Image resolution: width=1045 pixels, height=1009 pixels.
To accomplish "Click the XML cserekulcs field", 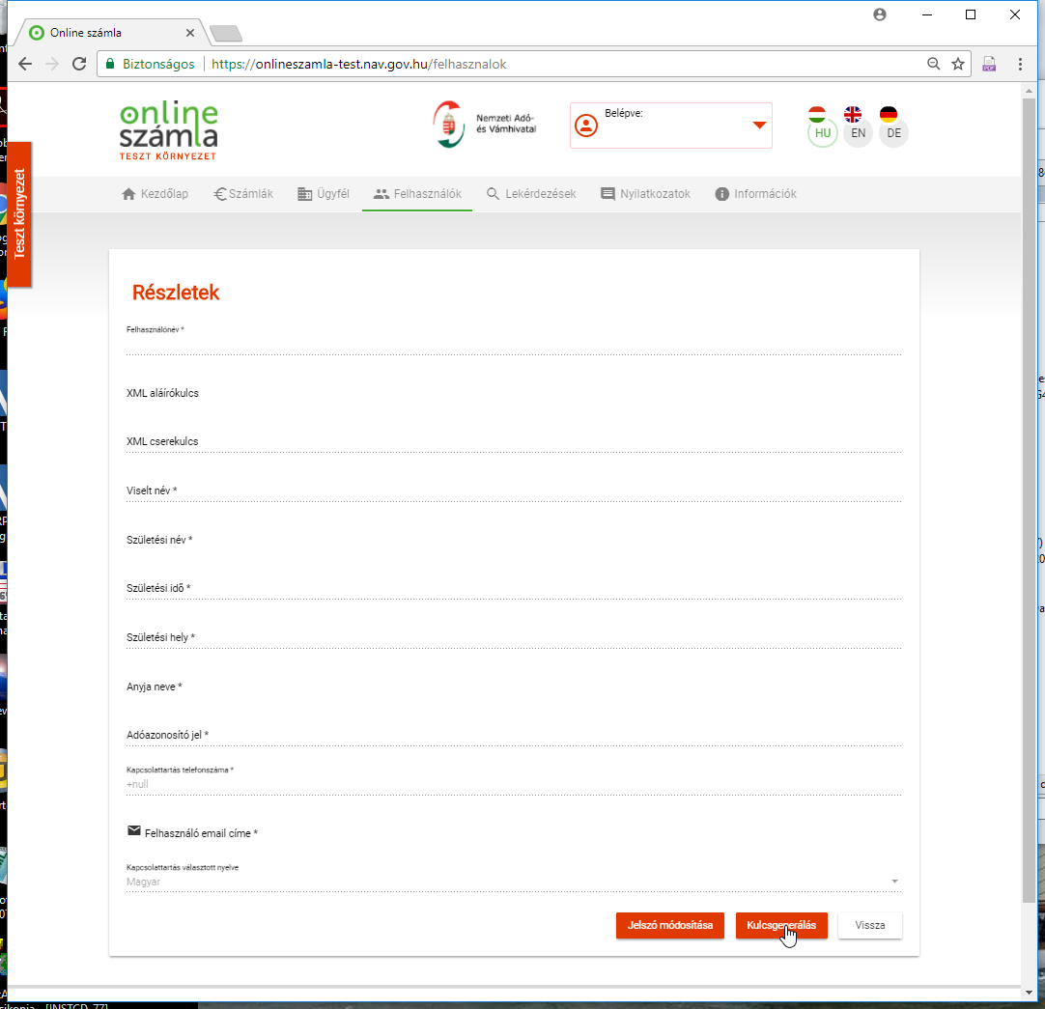I will pyautogui.click(x=513, y=441).
